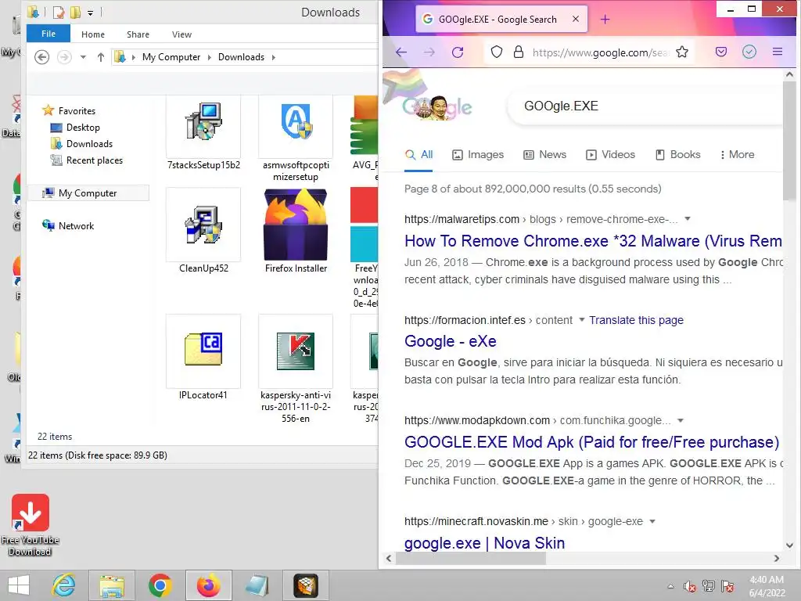
Task: Open Google Chrome from the taskbar
Action: coord(160,585)
